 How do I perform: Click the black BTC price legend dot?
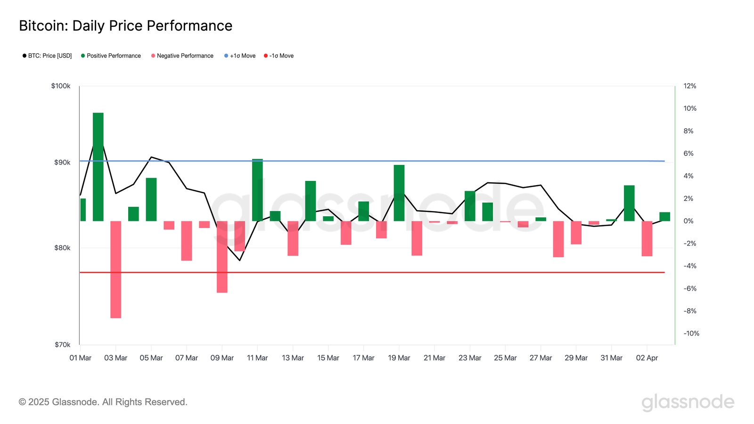coord(25,56)
